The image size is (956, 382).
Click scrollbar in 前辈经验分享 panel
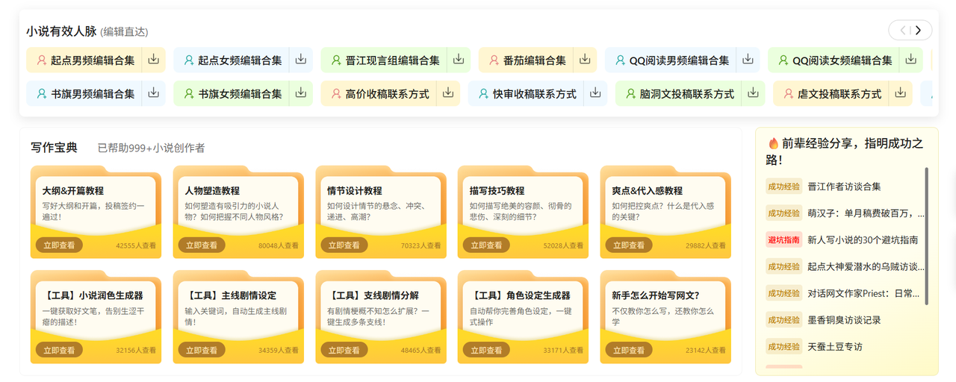(x=927, y=235)
